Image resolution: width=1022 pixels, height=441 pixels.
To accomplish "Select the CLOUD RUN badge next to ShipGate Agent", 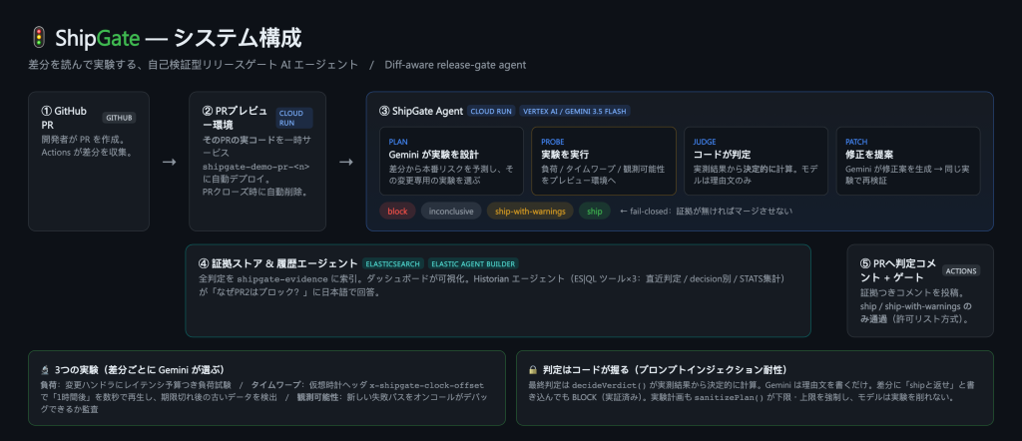I will [491, 111].
